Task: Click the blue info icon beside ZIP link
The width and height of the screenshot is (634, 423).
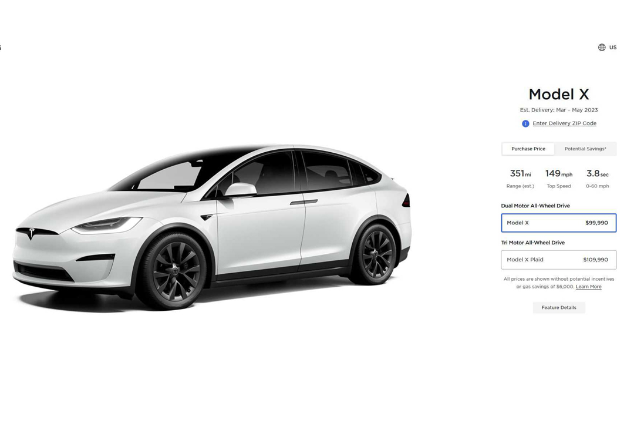Action: click(525, 123)
